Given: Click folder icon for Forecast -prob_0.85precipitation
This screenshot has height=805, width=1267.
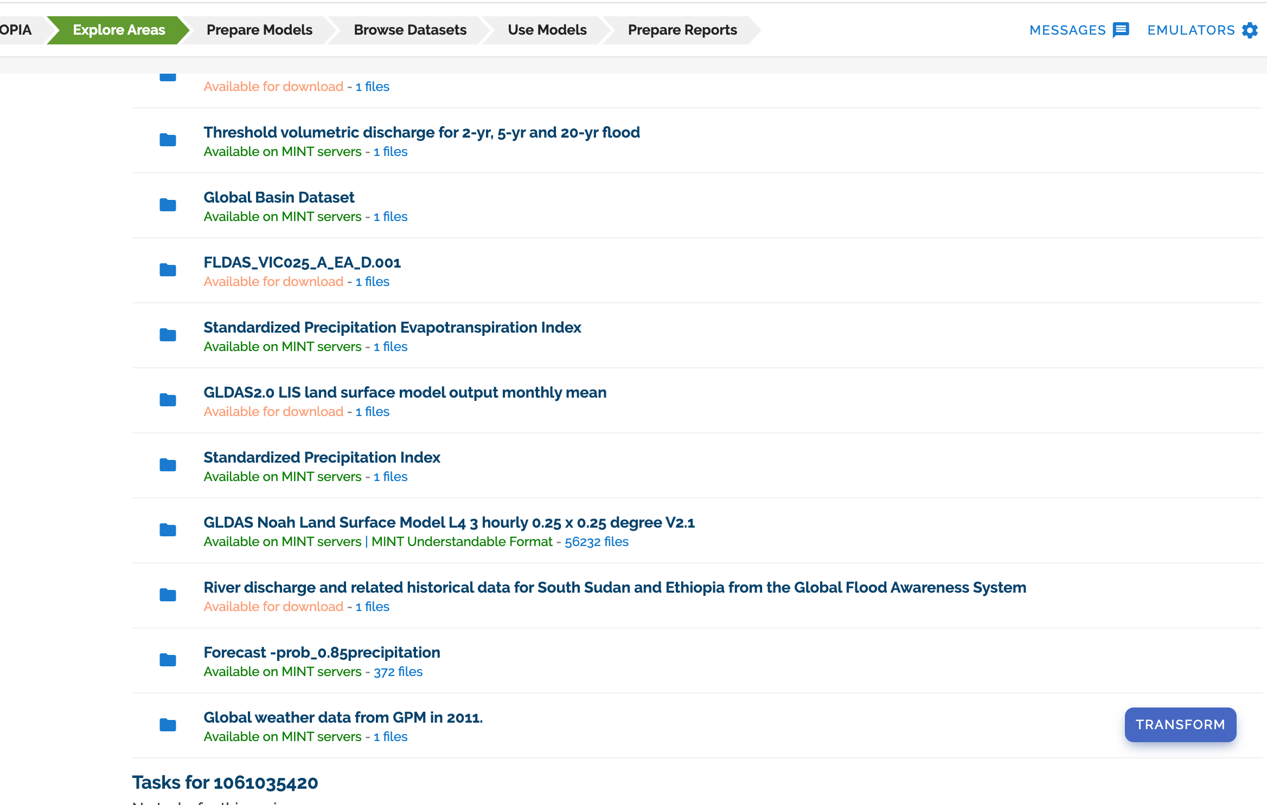Looking at the screenshot, I should (x=168, y=660).
